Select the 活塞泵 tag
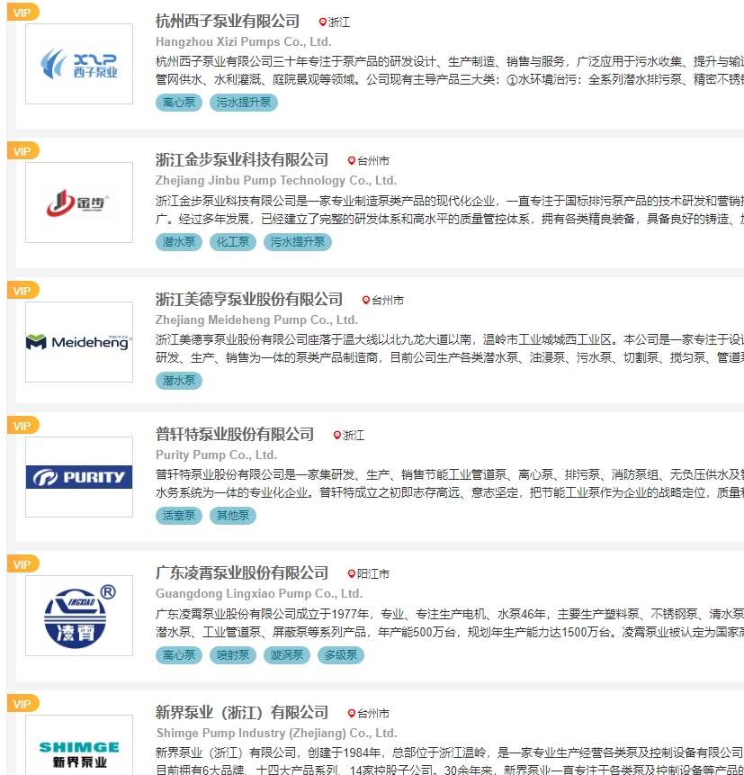 click(x=179, y=516)
